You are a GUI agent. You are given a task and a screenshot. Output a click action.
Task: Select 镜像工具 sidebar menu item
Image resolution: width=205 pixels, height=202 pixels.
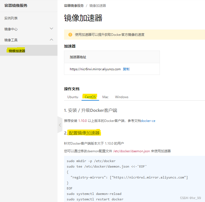coord(11,40)
